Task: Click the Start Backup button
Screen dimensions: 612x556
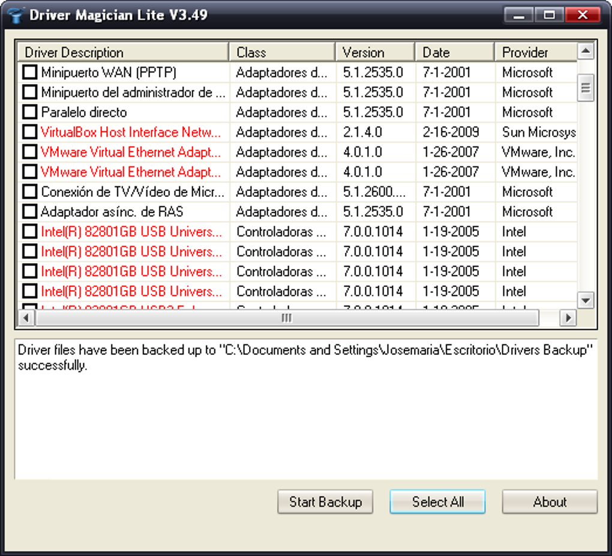Action: [x=325, y=502]
